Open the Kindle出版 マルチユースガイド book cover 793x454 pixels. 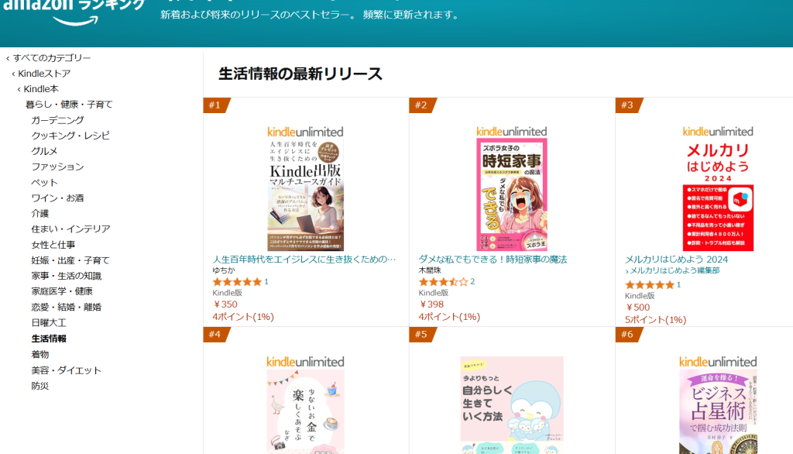pyautogui.click(x=305, y=195)
